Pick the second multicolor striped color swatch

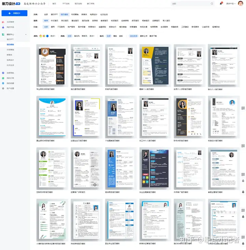click(44, 36)
